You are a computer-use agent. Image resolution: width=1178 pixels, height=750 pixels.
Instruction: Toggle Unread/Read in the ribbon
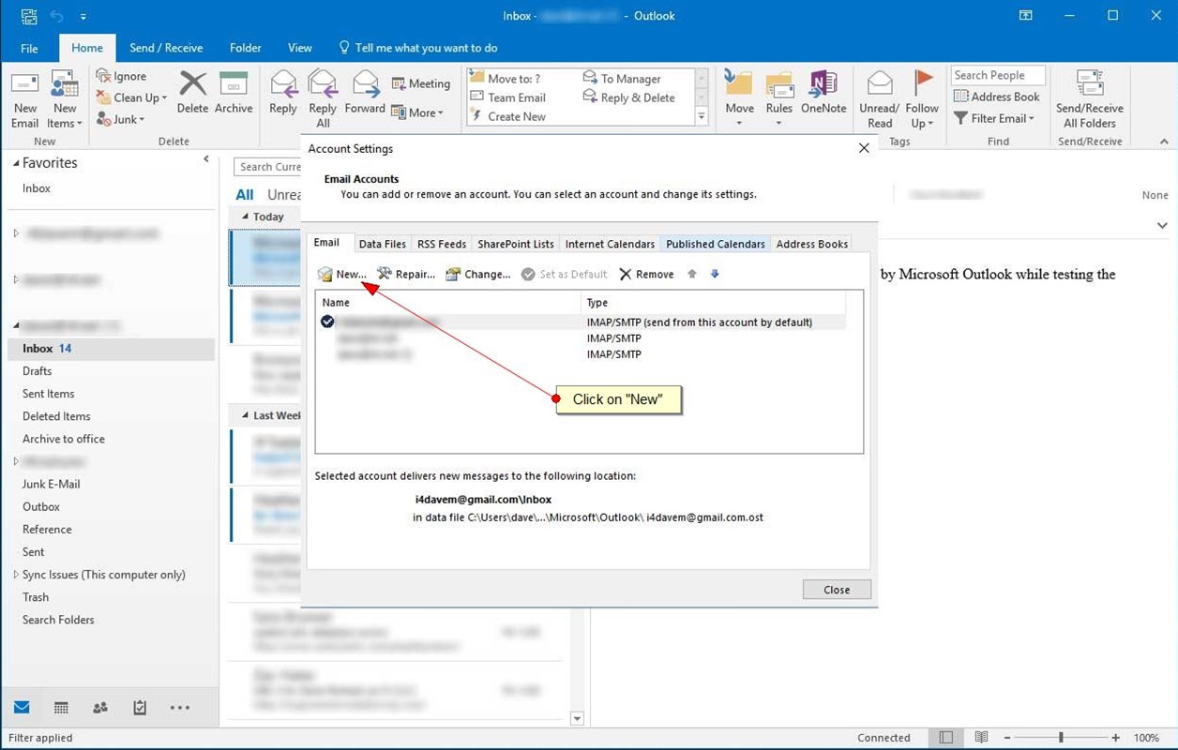pos(880,99)
